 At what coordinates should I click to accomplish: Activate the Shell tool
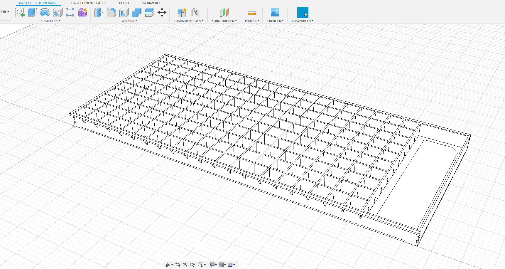pyautogui.click(x=124, y=12)
